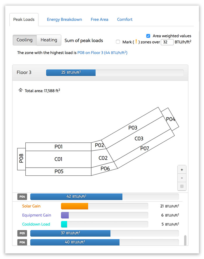204x259 pixels.
Task: Click the north arrow compass icon
Action: 20,90
